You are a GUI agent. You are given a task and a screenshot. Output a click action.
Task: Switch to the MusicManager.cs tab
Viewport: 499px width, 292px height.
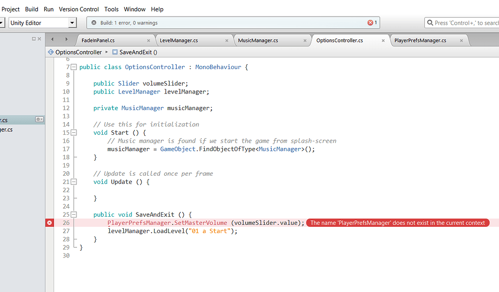[x=258, y=40]
